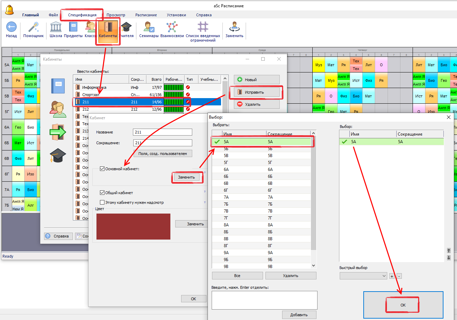Click the aSc bell application logo

10,10
